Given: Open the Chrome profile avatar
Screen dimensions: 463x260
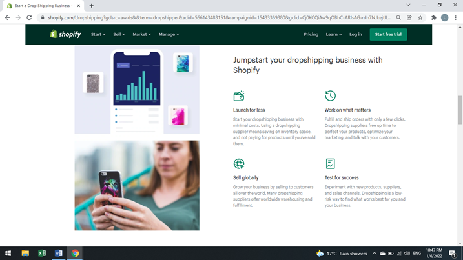Looking at the screenshot, I should [x=444, y=17].
